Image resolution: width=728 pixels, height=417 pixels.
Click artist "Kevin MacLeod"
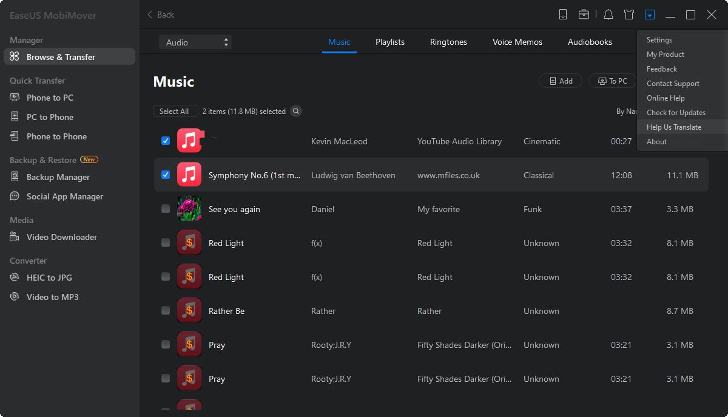pyautogui.click(x=339, y=141)
